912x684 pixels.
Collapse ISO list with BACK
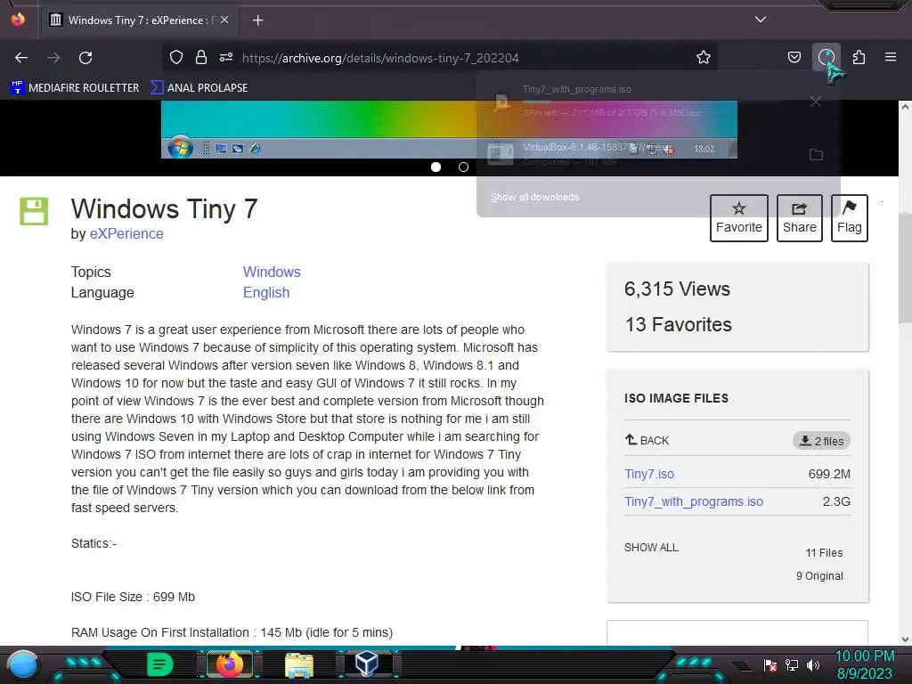tap(647, 440)
